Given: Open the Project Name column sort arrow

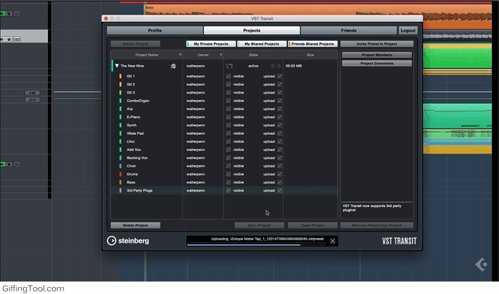Looking at the screenshot, I should (180, 55).
